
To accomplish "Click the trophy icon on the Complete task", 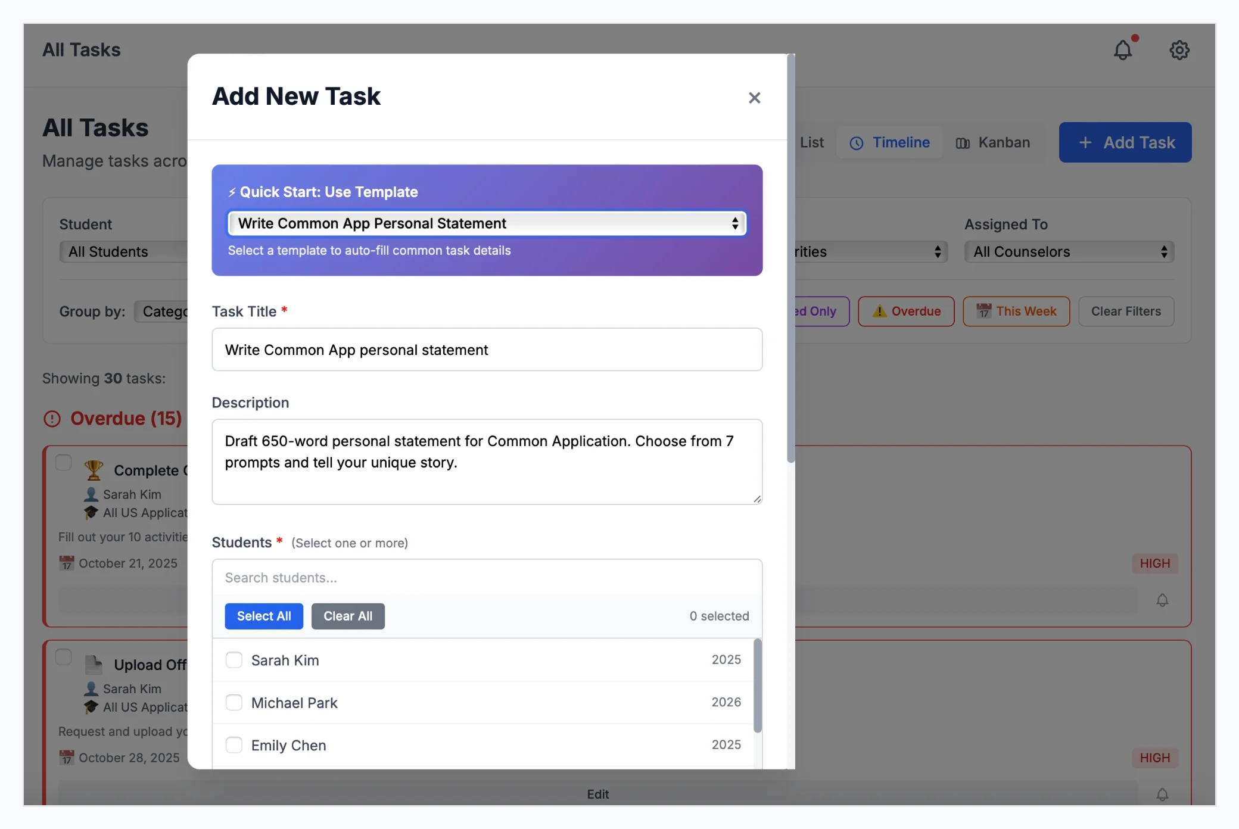I will point(93,470).
